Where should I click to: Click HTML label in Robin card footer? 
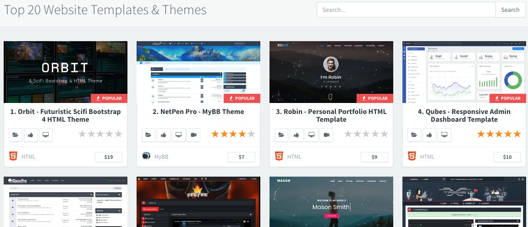[x=294, y=157]
